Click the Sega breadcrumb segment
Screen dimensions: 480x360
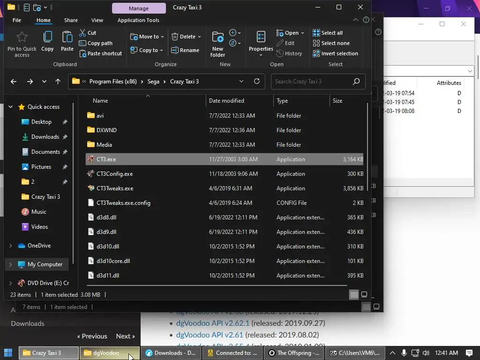point(153,82)
